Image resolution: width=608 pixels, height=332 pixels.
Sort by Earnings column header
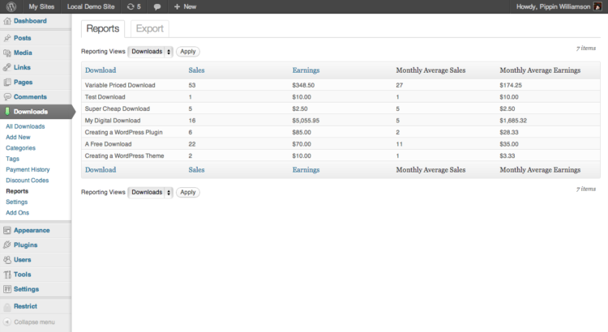[x=306, y=70]
